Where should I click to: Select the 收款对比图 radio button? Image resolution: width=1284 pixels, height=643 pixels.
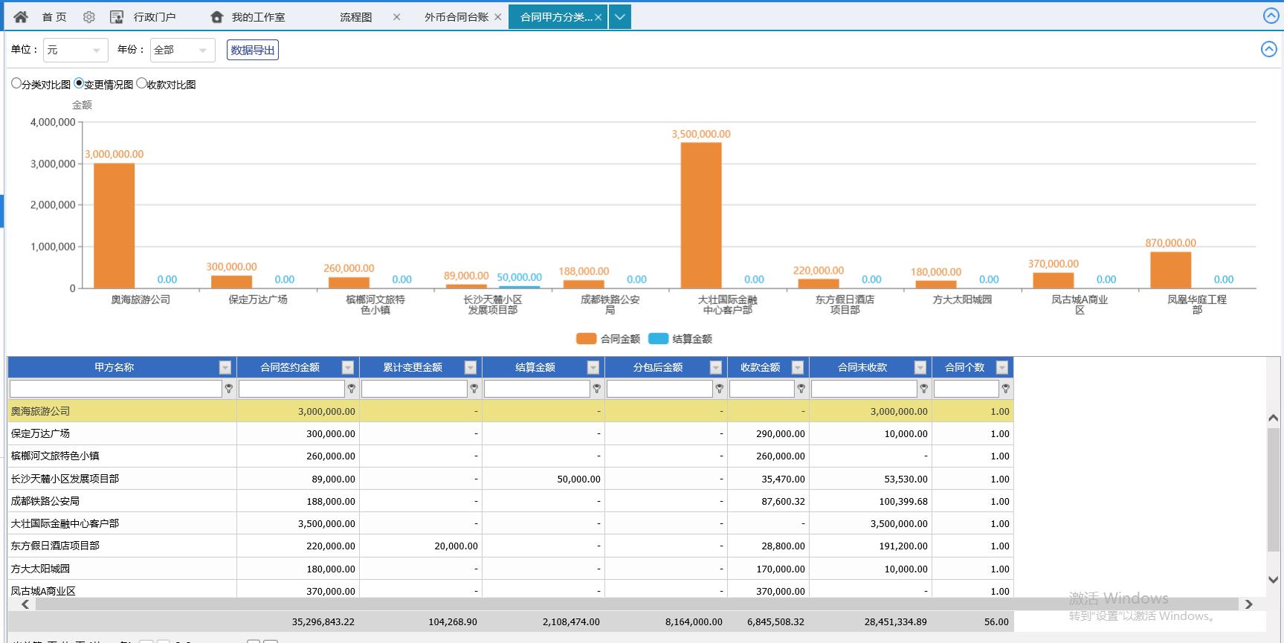[x=141, y=83]
